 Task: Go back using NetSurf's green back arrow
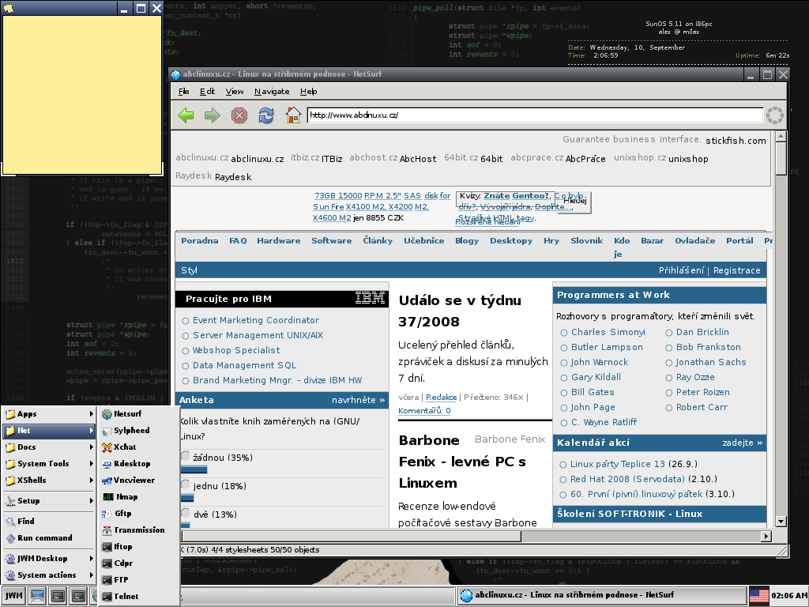click(186, 115)
